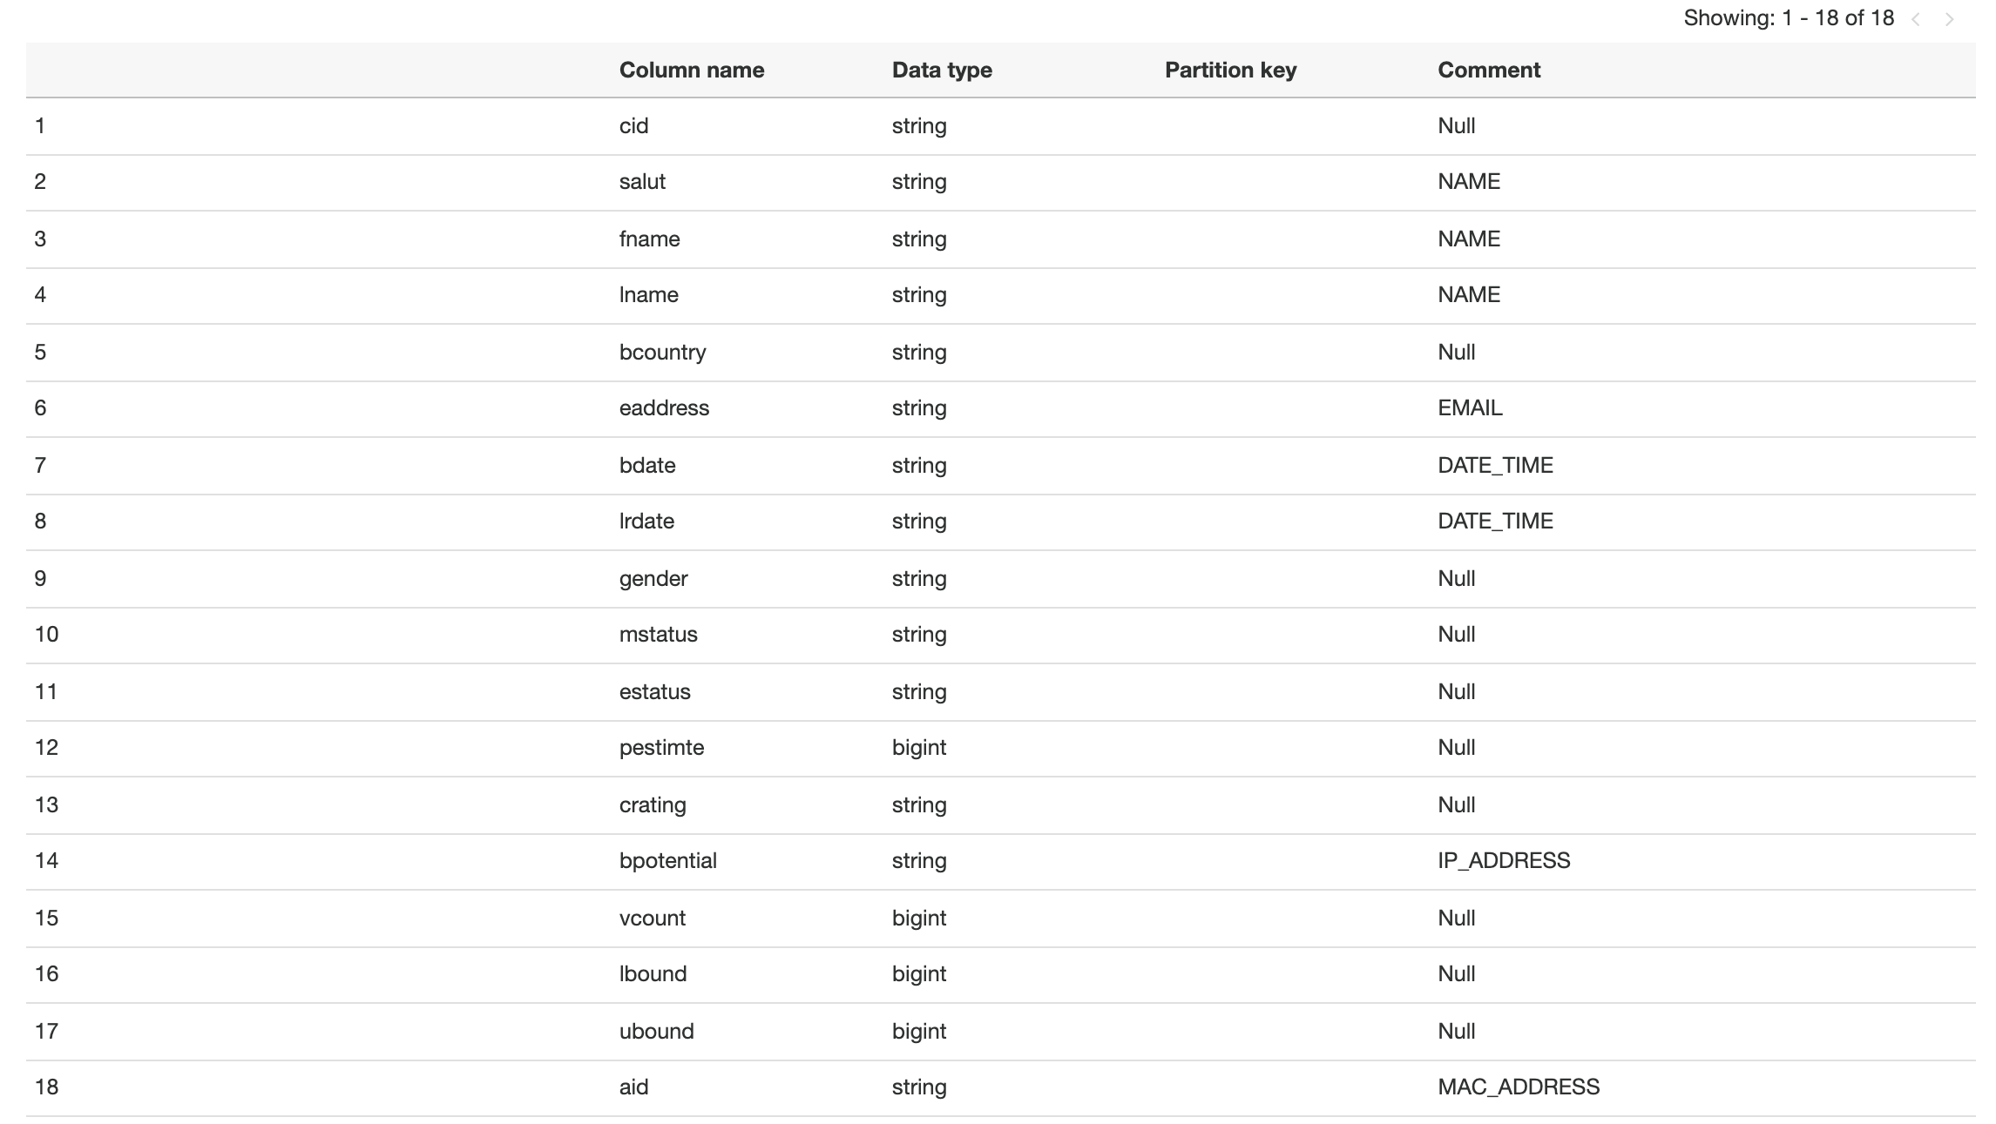Click the MAC_ADDRESS comment cell
The image size is (1996, 1124).
point(1518,1087)
